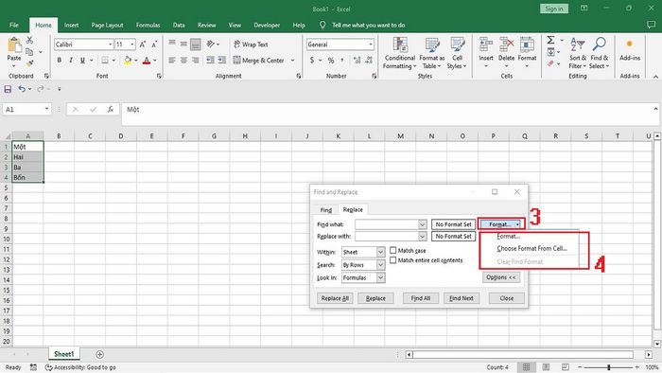
Task: Click the Replace button in the dialog
Action: 375,298
